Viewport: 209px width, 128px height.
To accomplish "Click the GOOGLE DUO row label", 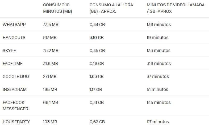I will pos(16,76).
